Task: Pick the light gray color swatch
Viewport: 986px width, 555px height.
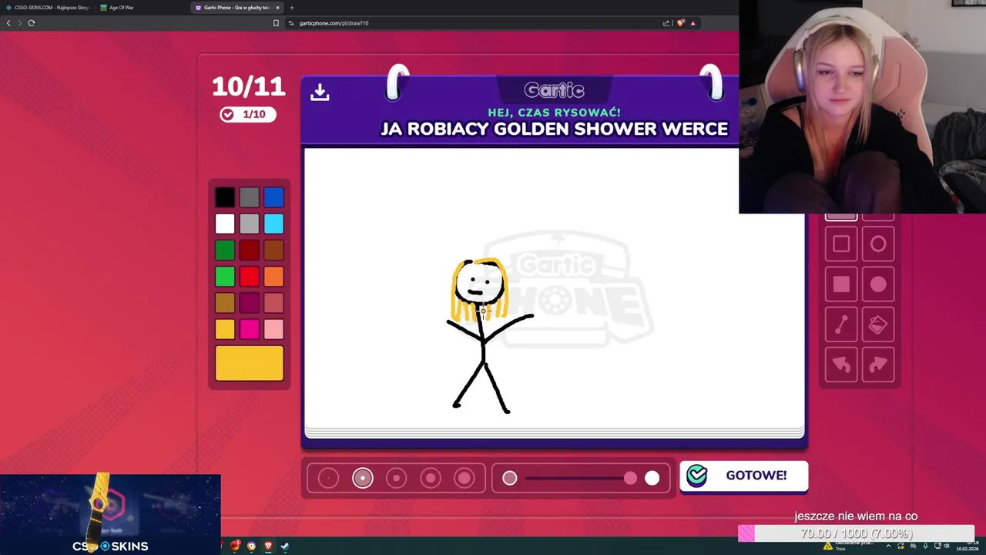Action: coord(249,224)
